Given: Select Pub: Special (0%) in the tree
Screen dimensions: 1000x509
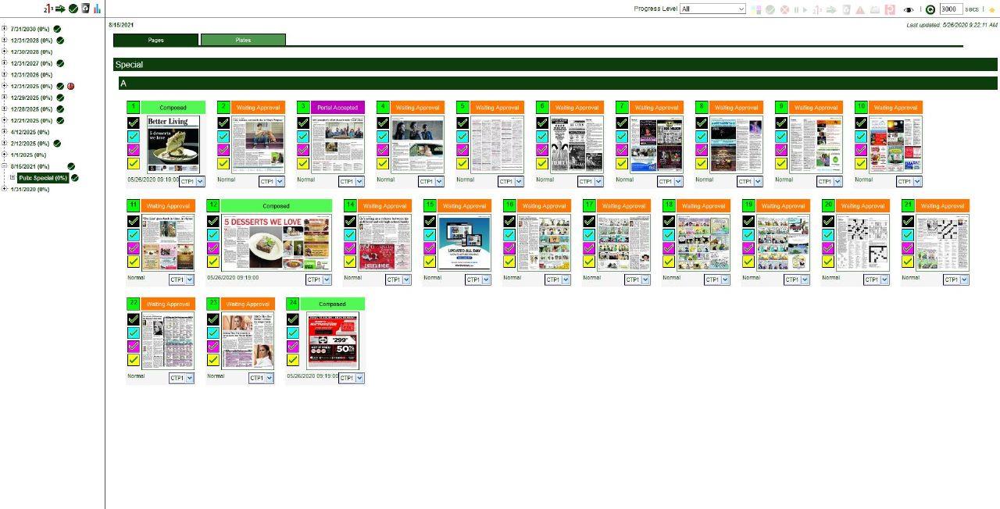Looking at the screenshot, I should [43, 178].
